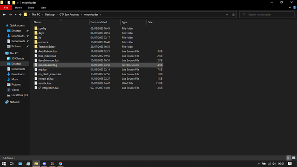The width and height of the screenshot is (297, 167).
Task: Sort by Size column header
Action: (150, 22)
